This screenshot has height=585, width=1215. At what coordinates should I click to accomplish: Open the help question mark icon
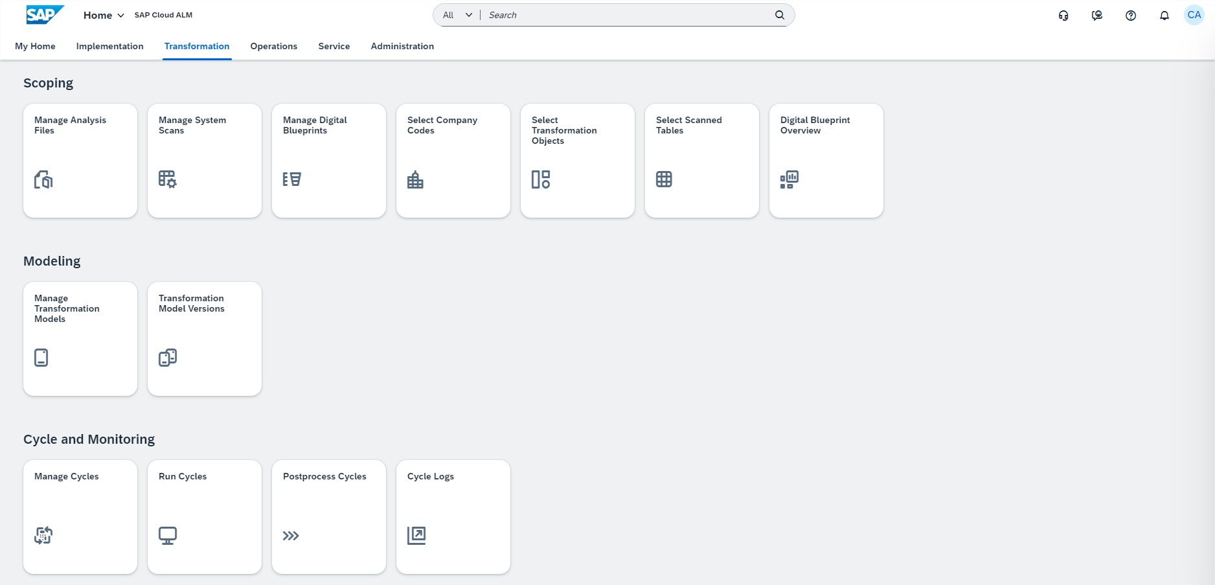coord(1130,16)
